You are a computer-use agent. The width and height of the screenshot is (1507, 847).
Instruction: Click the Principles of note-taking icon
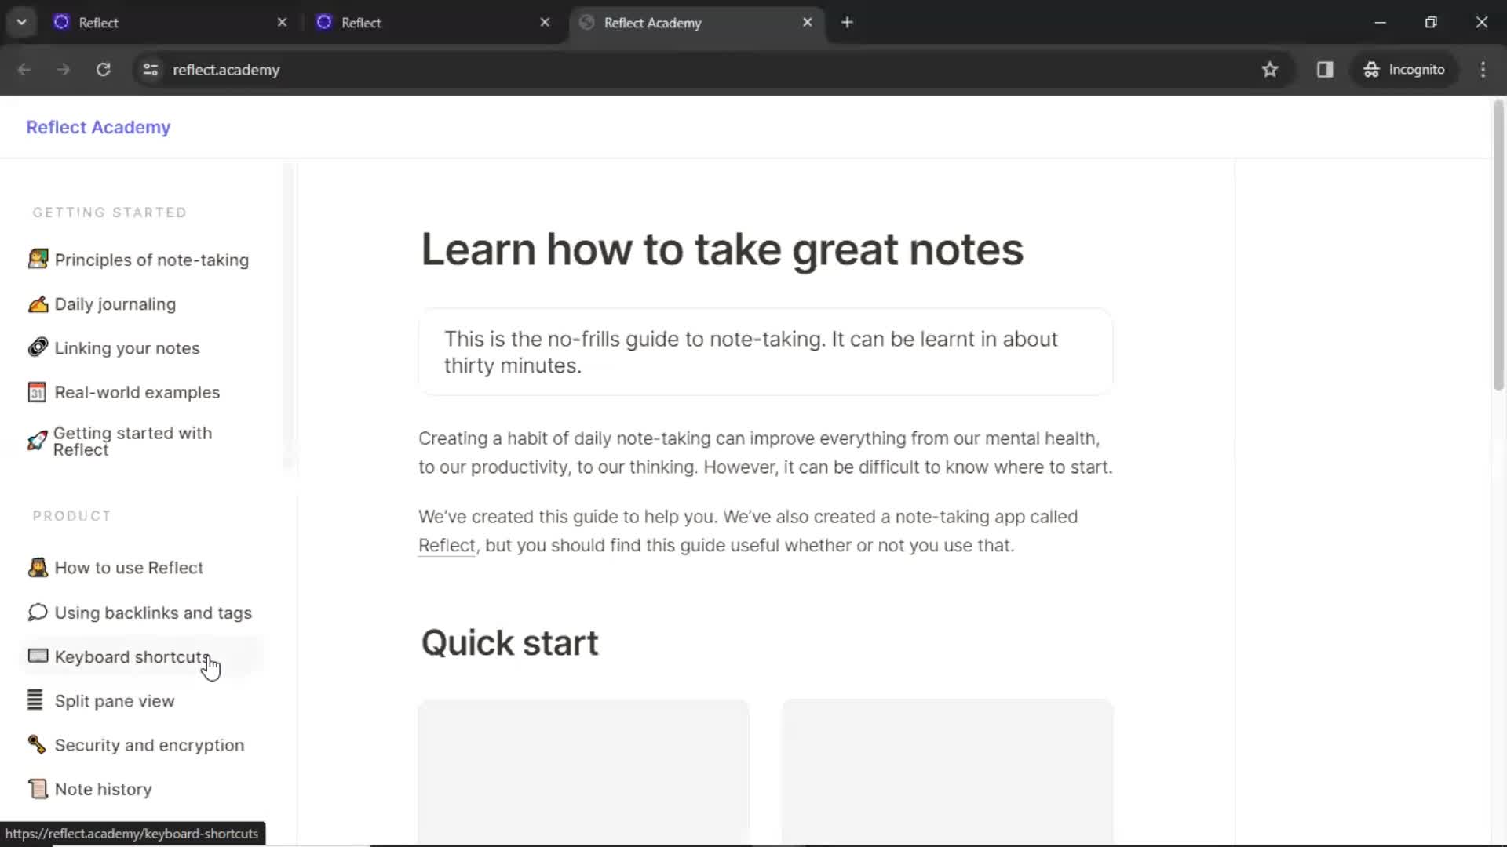pos(37,260)
